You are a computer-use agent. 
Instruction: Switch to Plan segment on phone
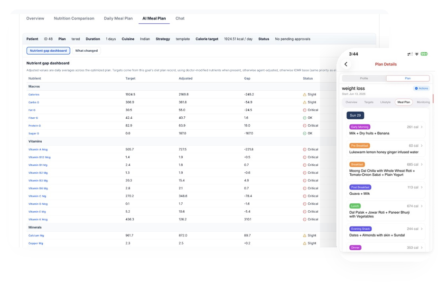(x=408, y=78)
